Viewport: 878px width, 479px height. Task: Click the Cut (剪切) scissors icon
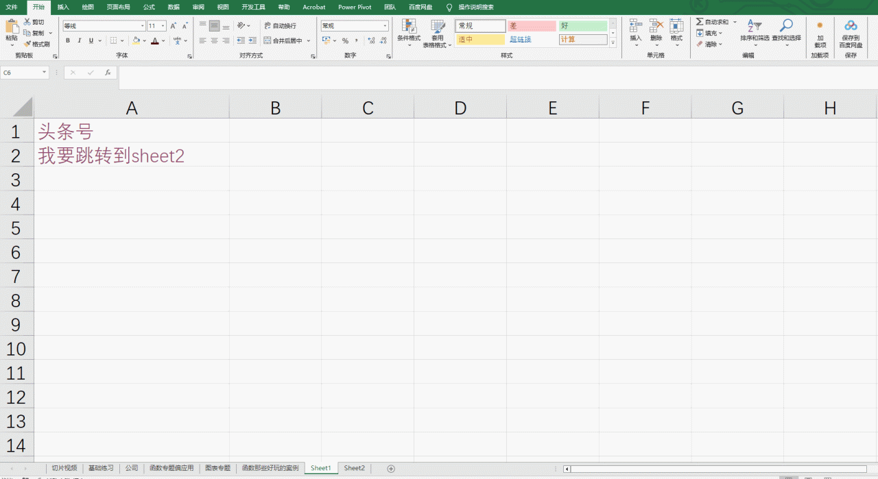pos(27,22)
